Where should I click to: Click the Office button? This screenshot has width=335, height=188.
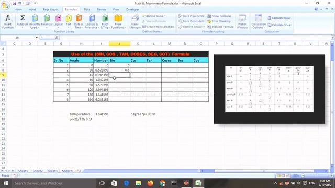coord(5,5)
